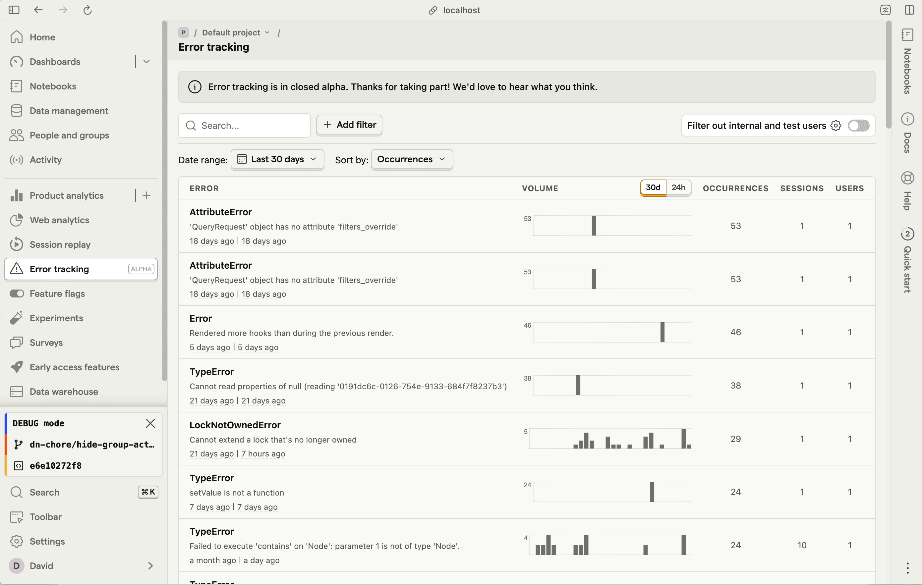
Task: Open the Last 30 days date range picker
Action: [277, 159]
